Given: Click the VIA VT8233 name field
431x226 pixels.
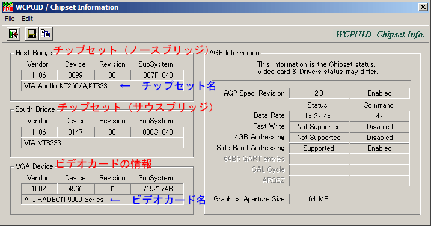Looking at the screenshot, I should [x=102, y=143].
